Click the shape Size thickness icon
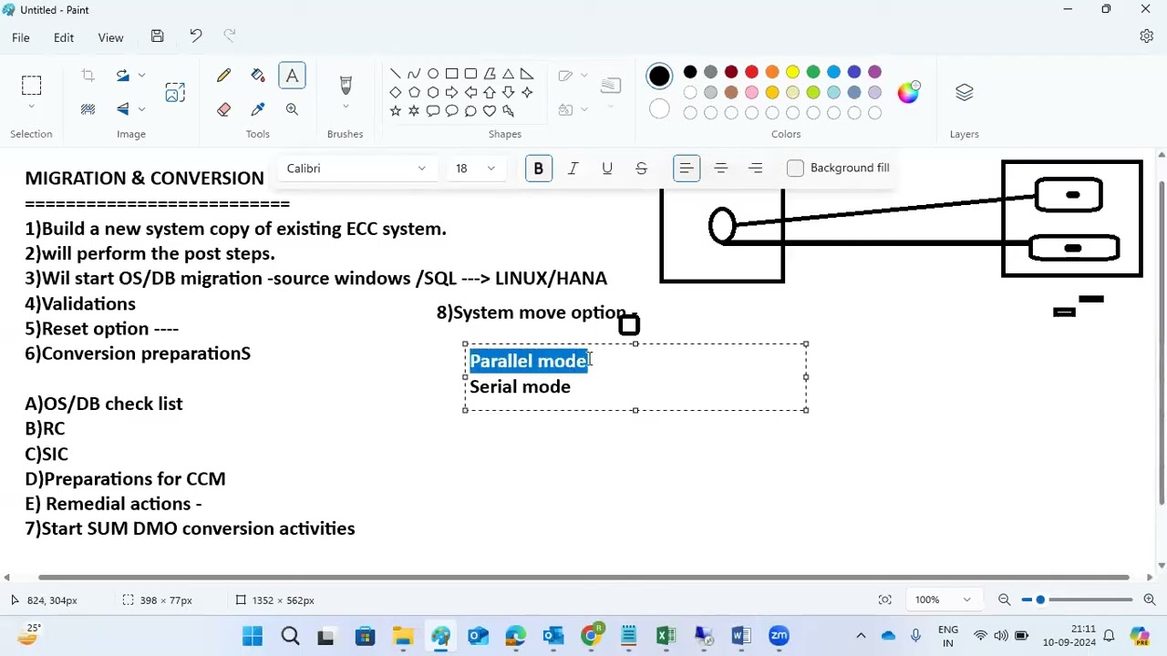1167x656 pixels. [x=611, y=86]
